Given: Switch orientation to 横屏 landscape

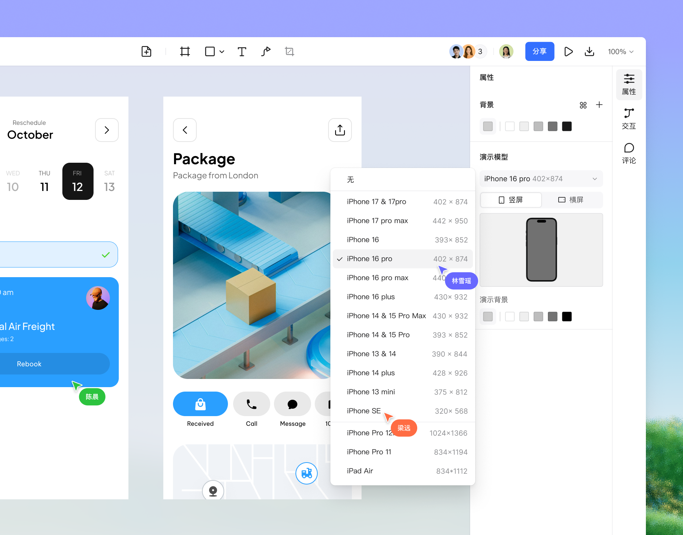Looking at the screenshot, I should (571, 200).
